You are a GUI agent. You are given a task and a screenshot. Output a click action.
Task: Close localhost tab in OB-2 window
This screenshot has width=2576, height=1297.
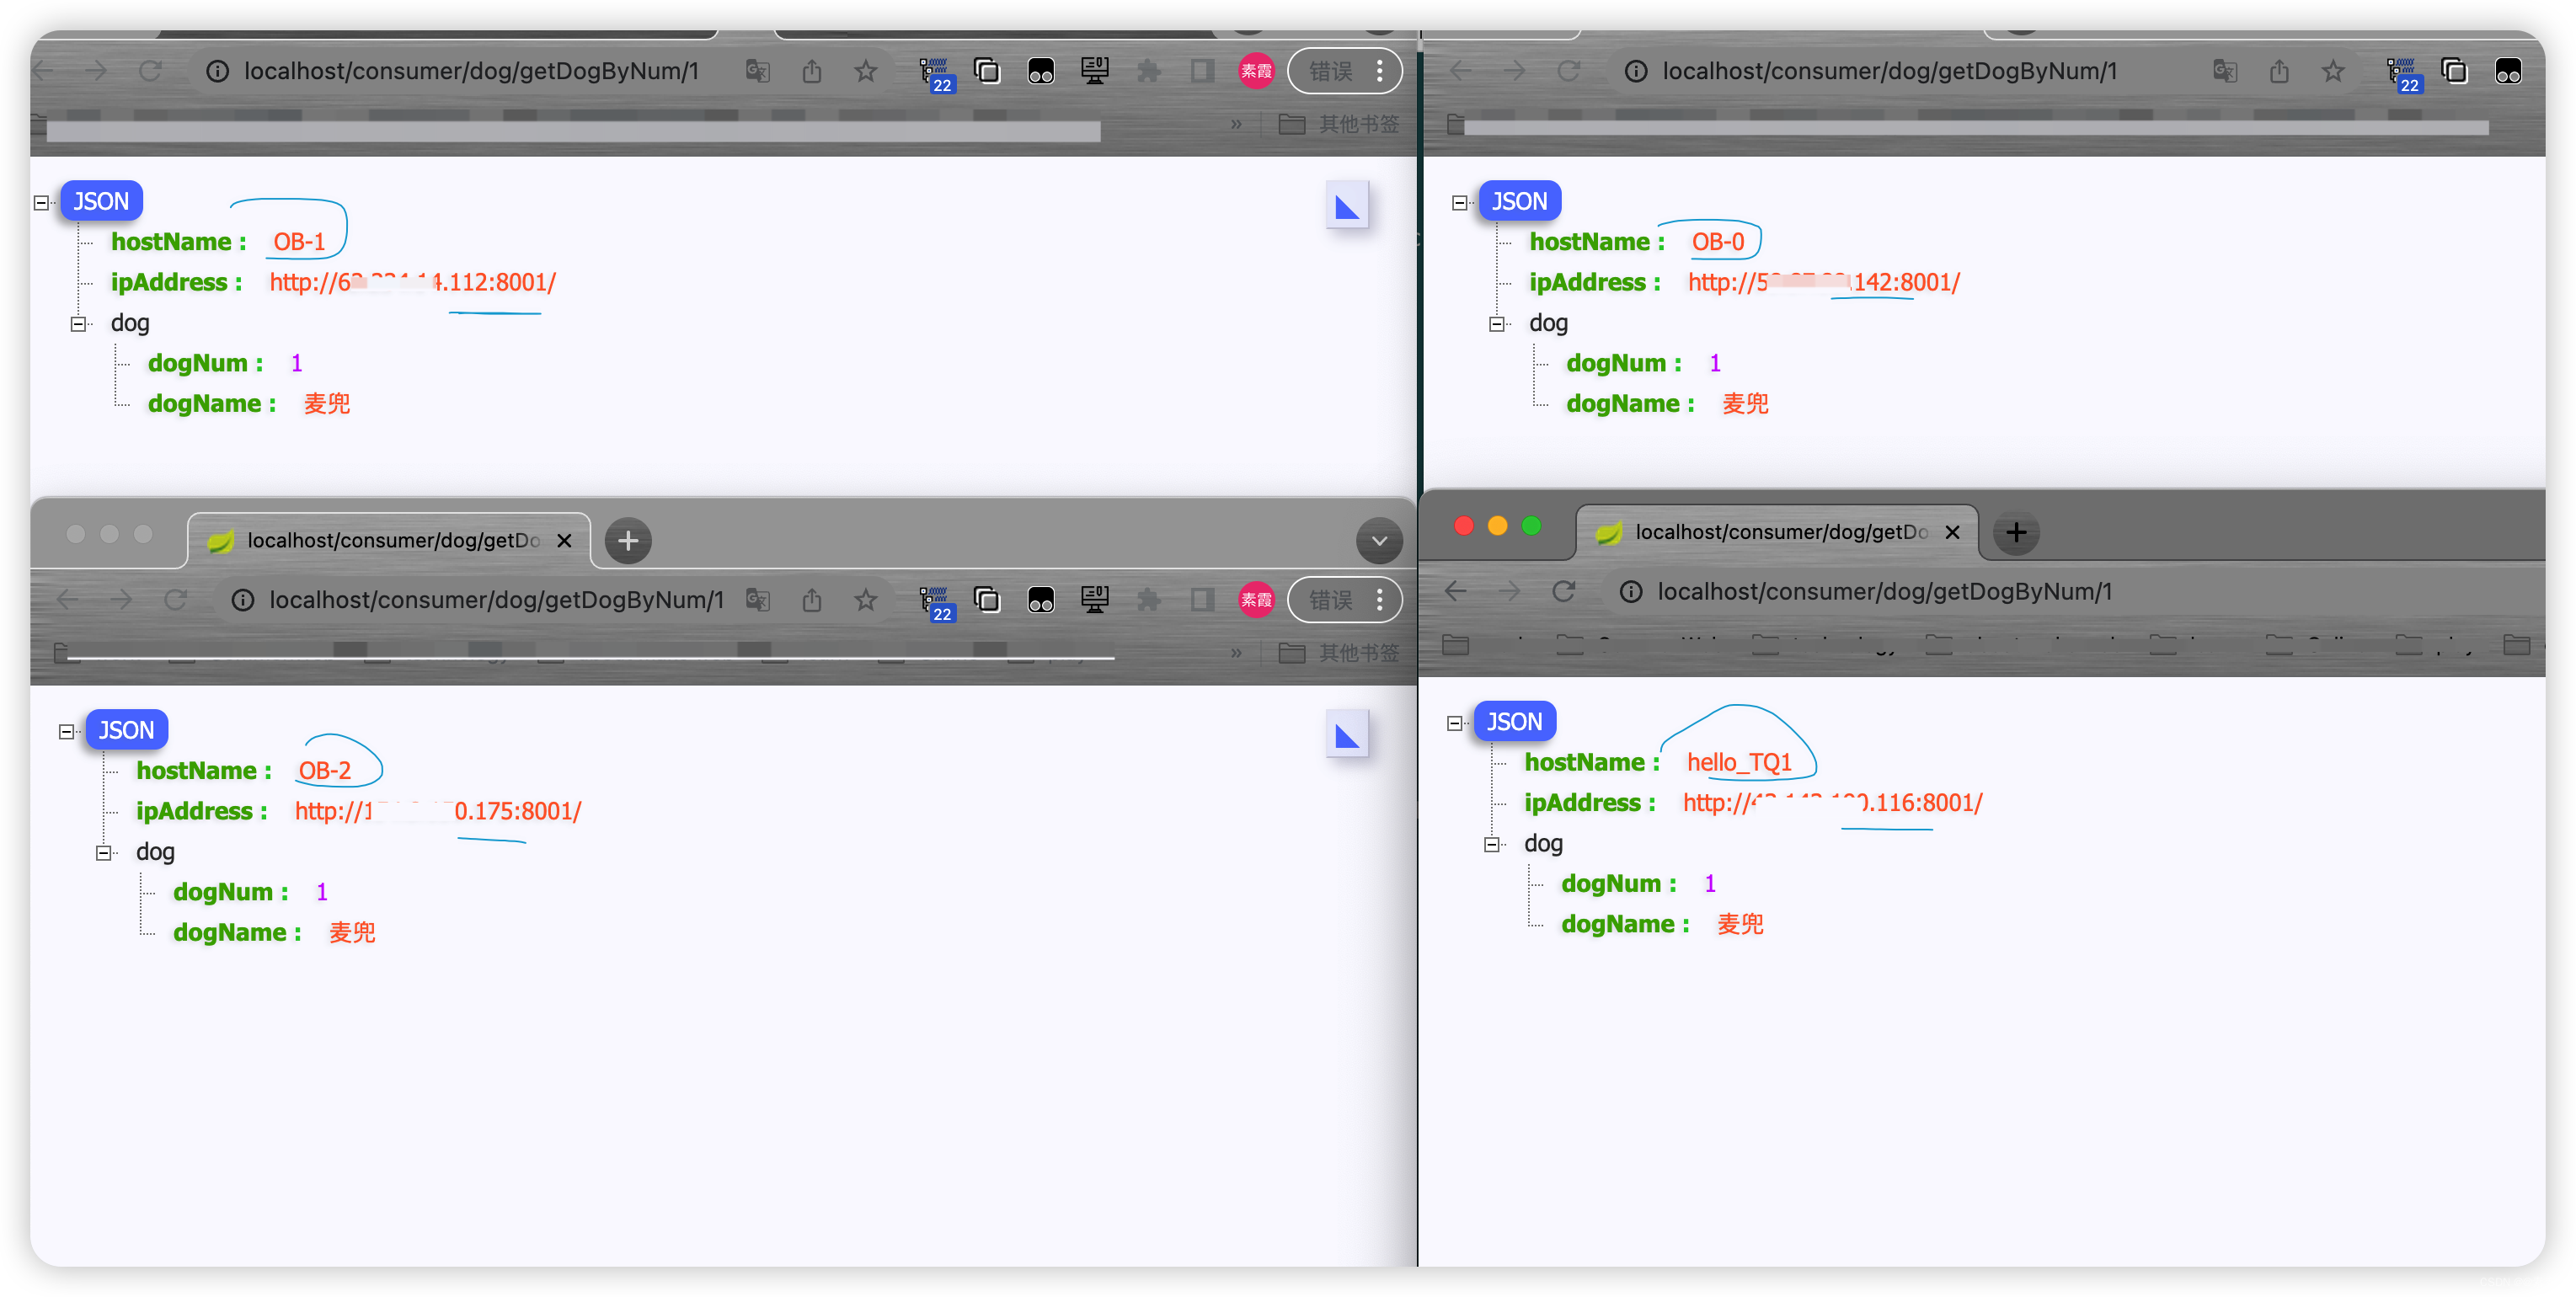point(564,541)
